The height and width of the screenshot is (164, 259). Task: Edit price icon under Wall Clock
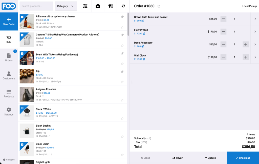[144, 59]
